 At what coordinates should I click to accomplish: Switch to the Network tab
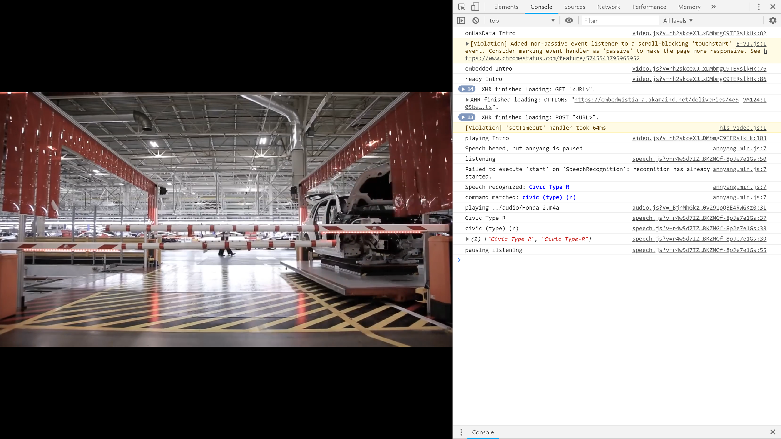pos(608,7)
